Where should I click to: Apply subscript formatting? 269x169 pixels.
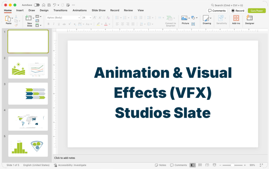pyautogui.click(x=75, y=24)
